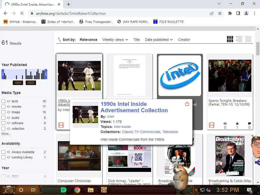The image size is (260, 195).
Task: Open the green notes app in taskbar
Action: [64, 190]
